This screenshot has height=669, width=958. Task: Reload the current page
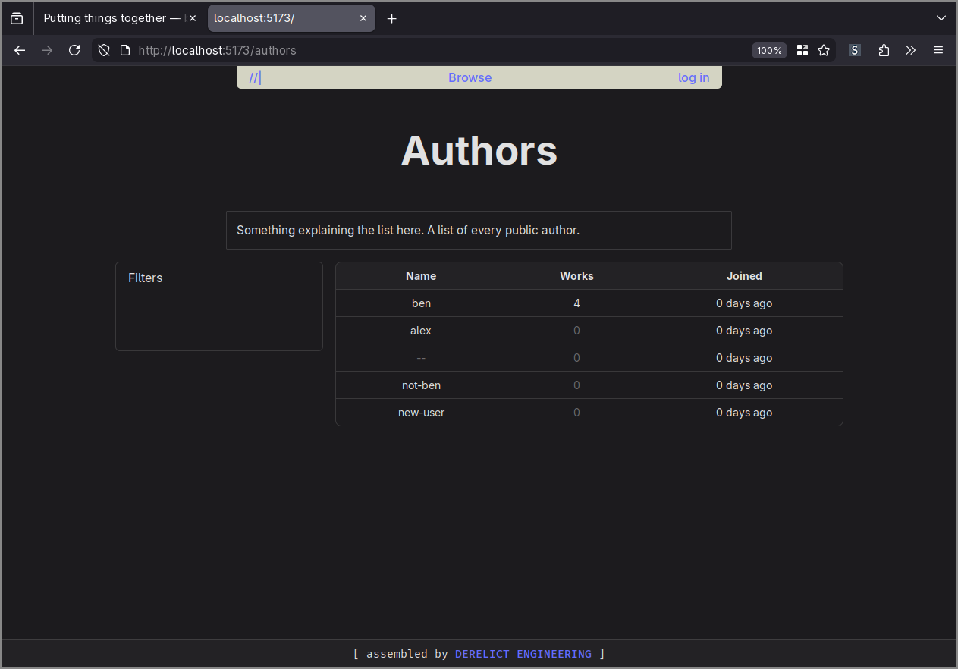74,50
